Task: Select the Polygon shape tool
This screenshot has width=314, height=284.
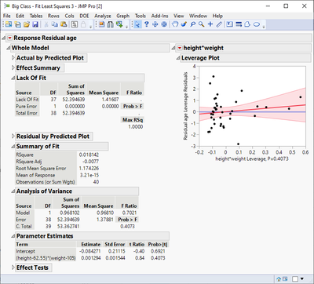Action: point(247,24)
